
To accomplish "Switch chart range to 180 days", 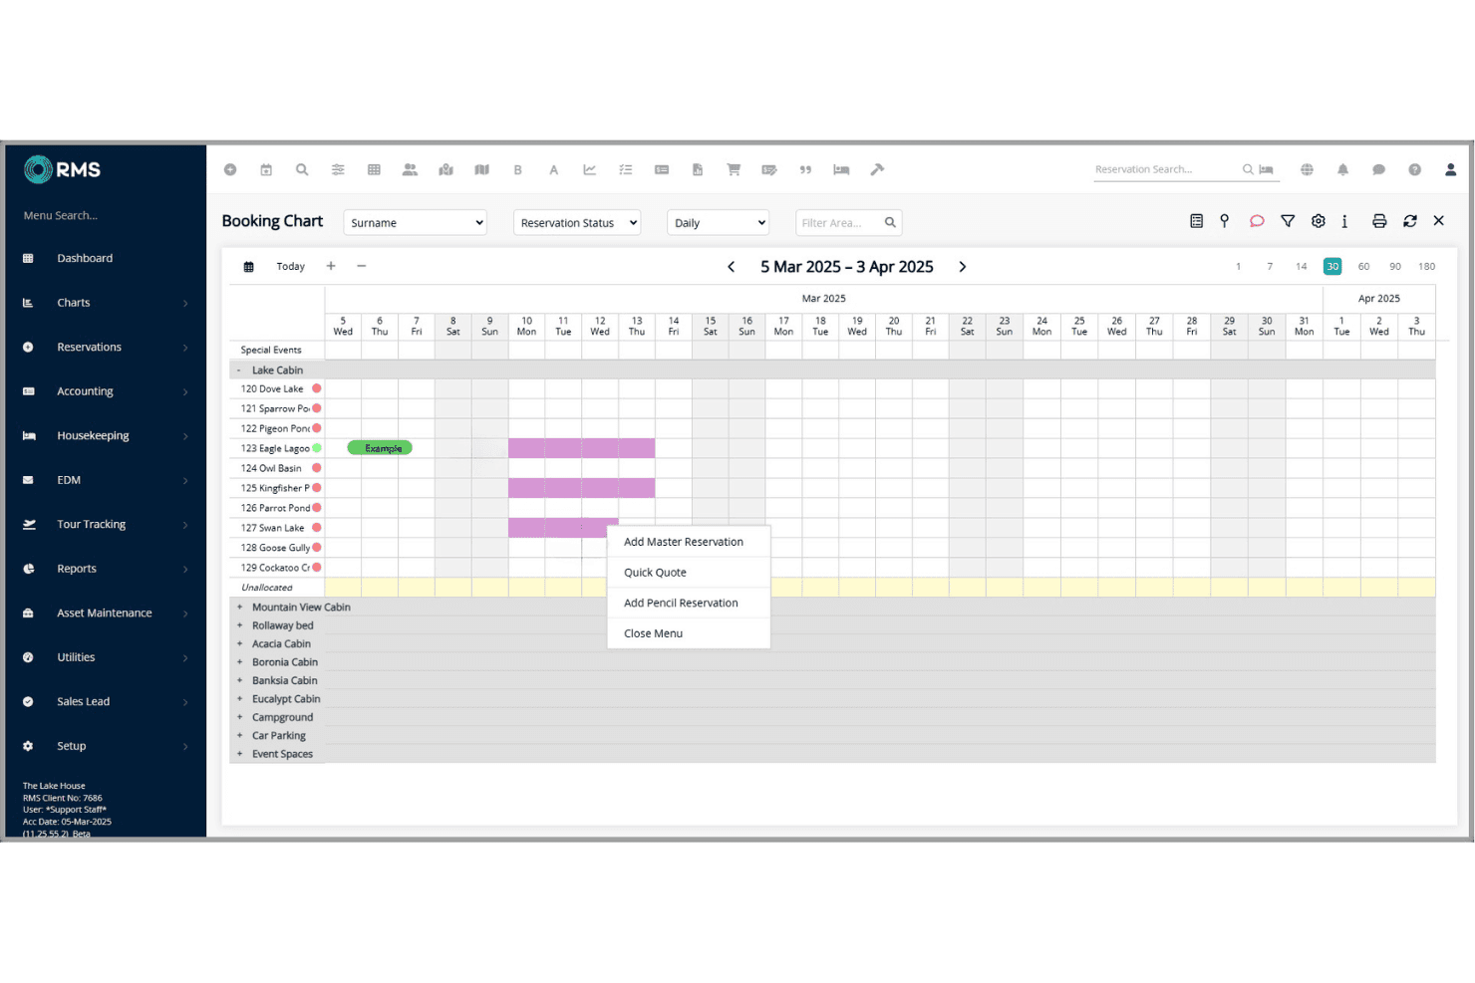I will click(x=1427, y=267).
